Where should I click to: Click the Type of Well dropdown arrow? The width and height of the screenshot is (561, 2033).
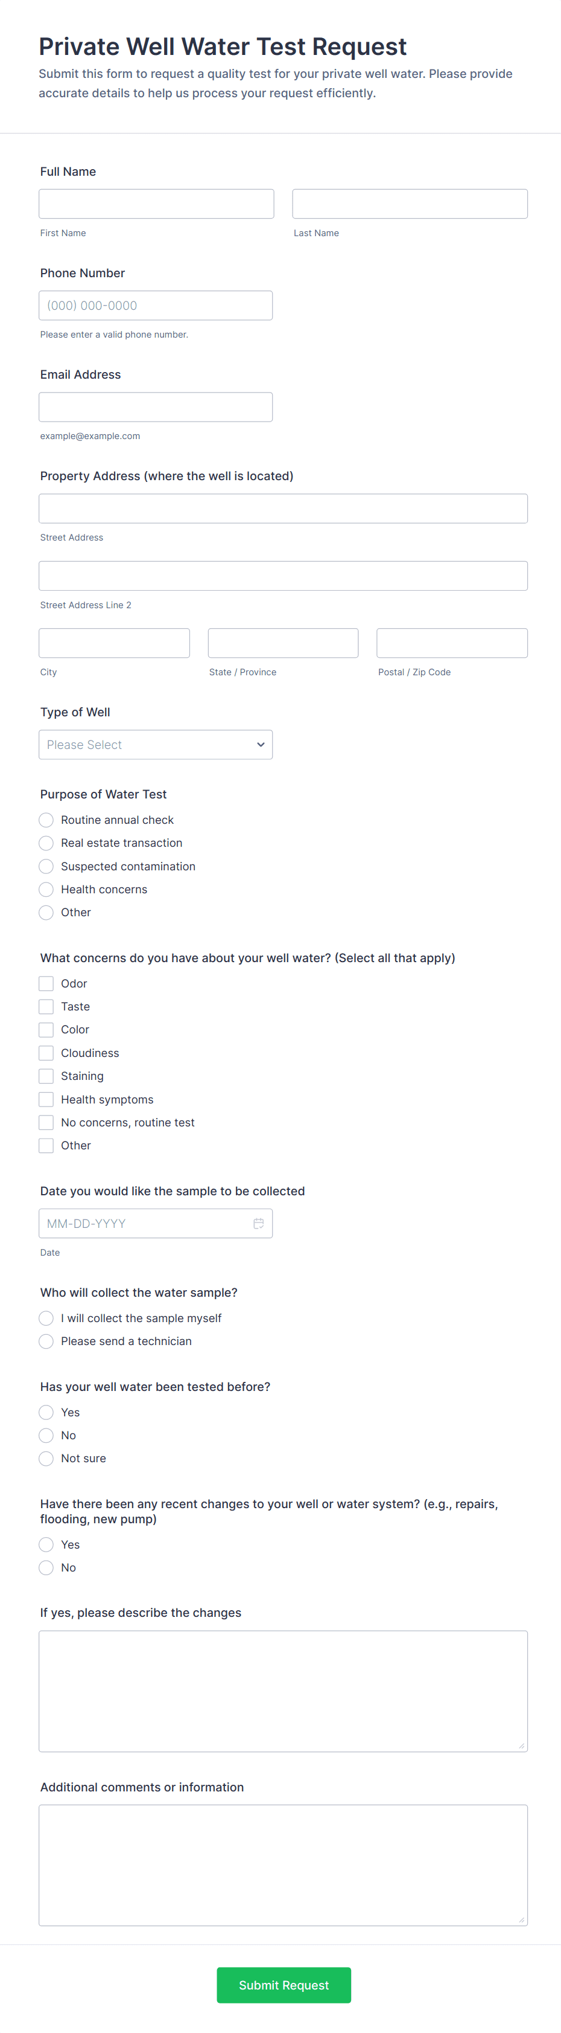[x=260, y=744]
